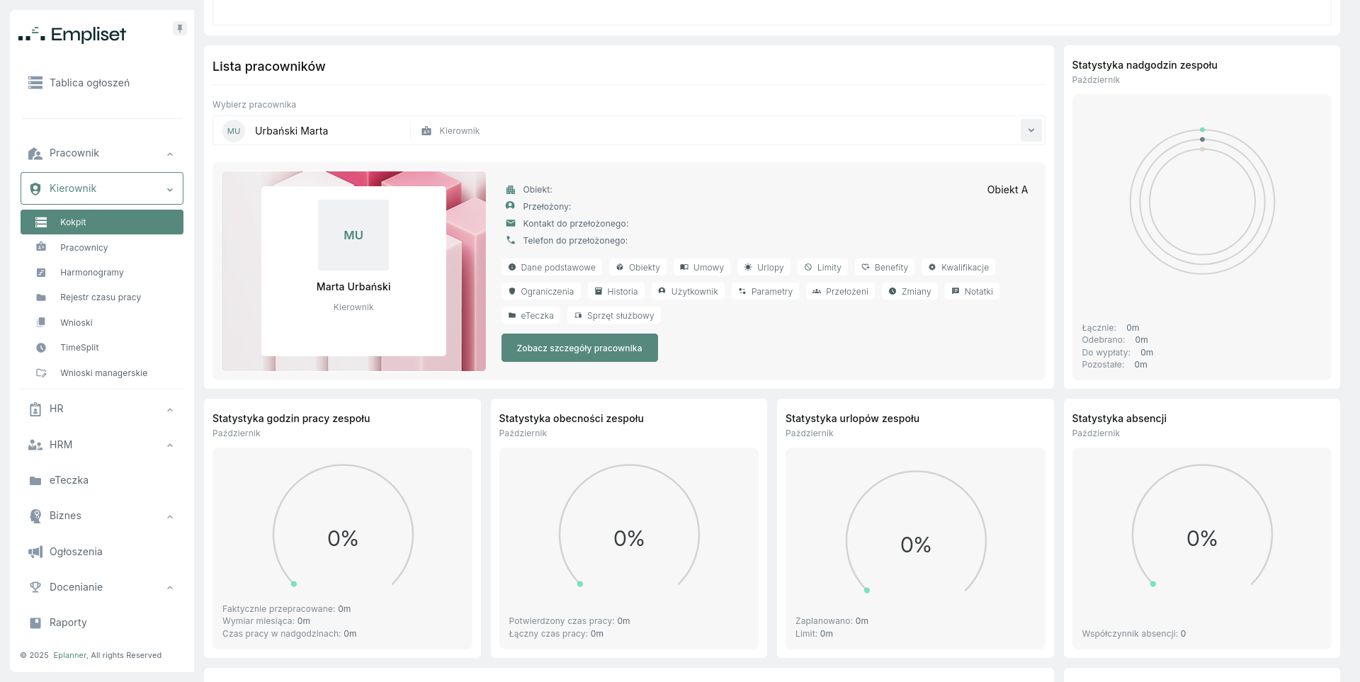Open the Notatki tag
The image size is (1360, 682).
point(972,292)
